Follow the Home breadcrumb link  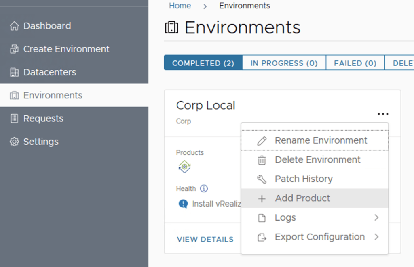[180, 6]
